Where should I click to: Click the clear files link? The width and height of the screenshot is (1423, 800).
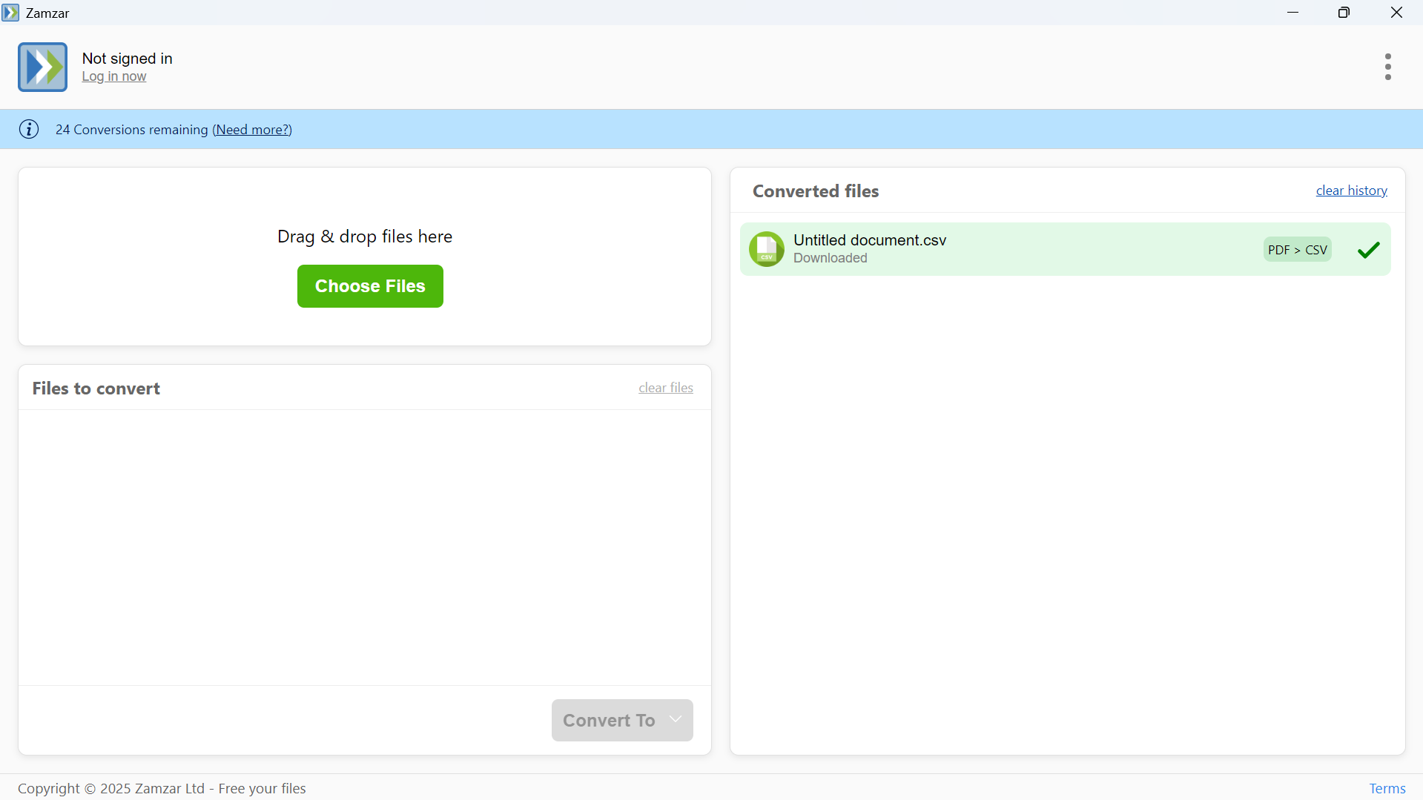tap(666, 388)
